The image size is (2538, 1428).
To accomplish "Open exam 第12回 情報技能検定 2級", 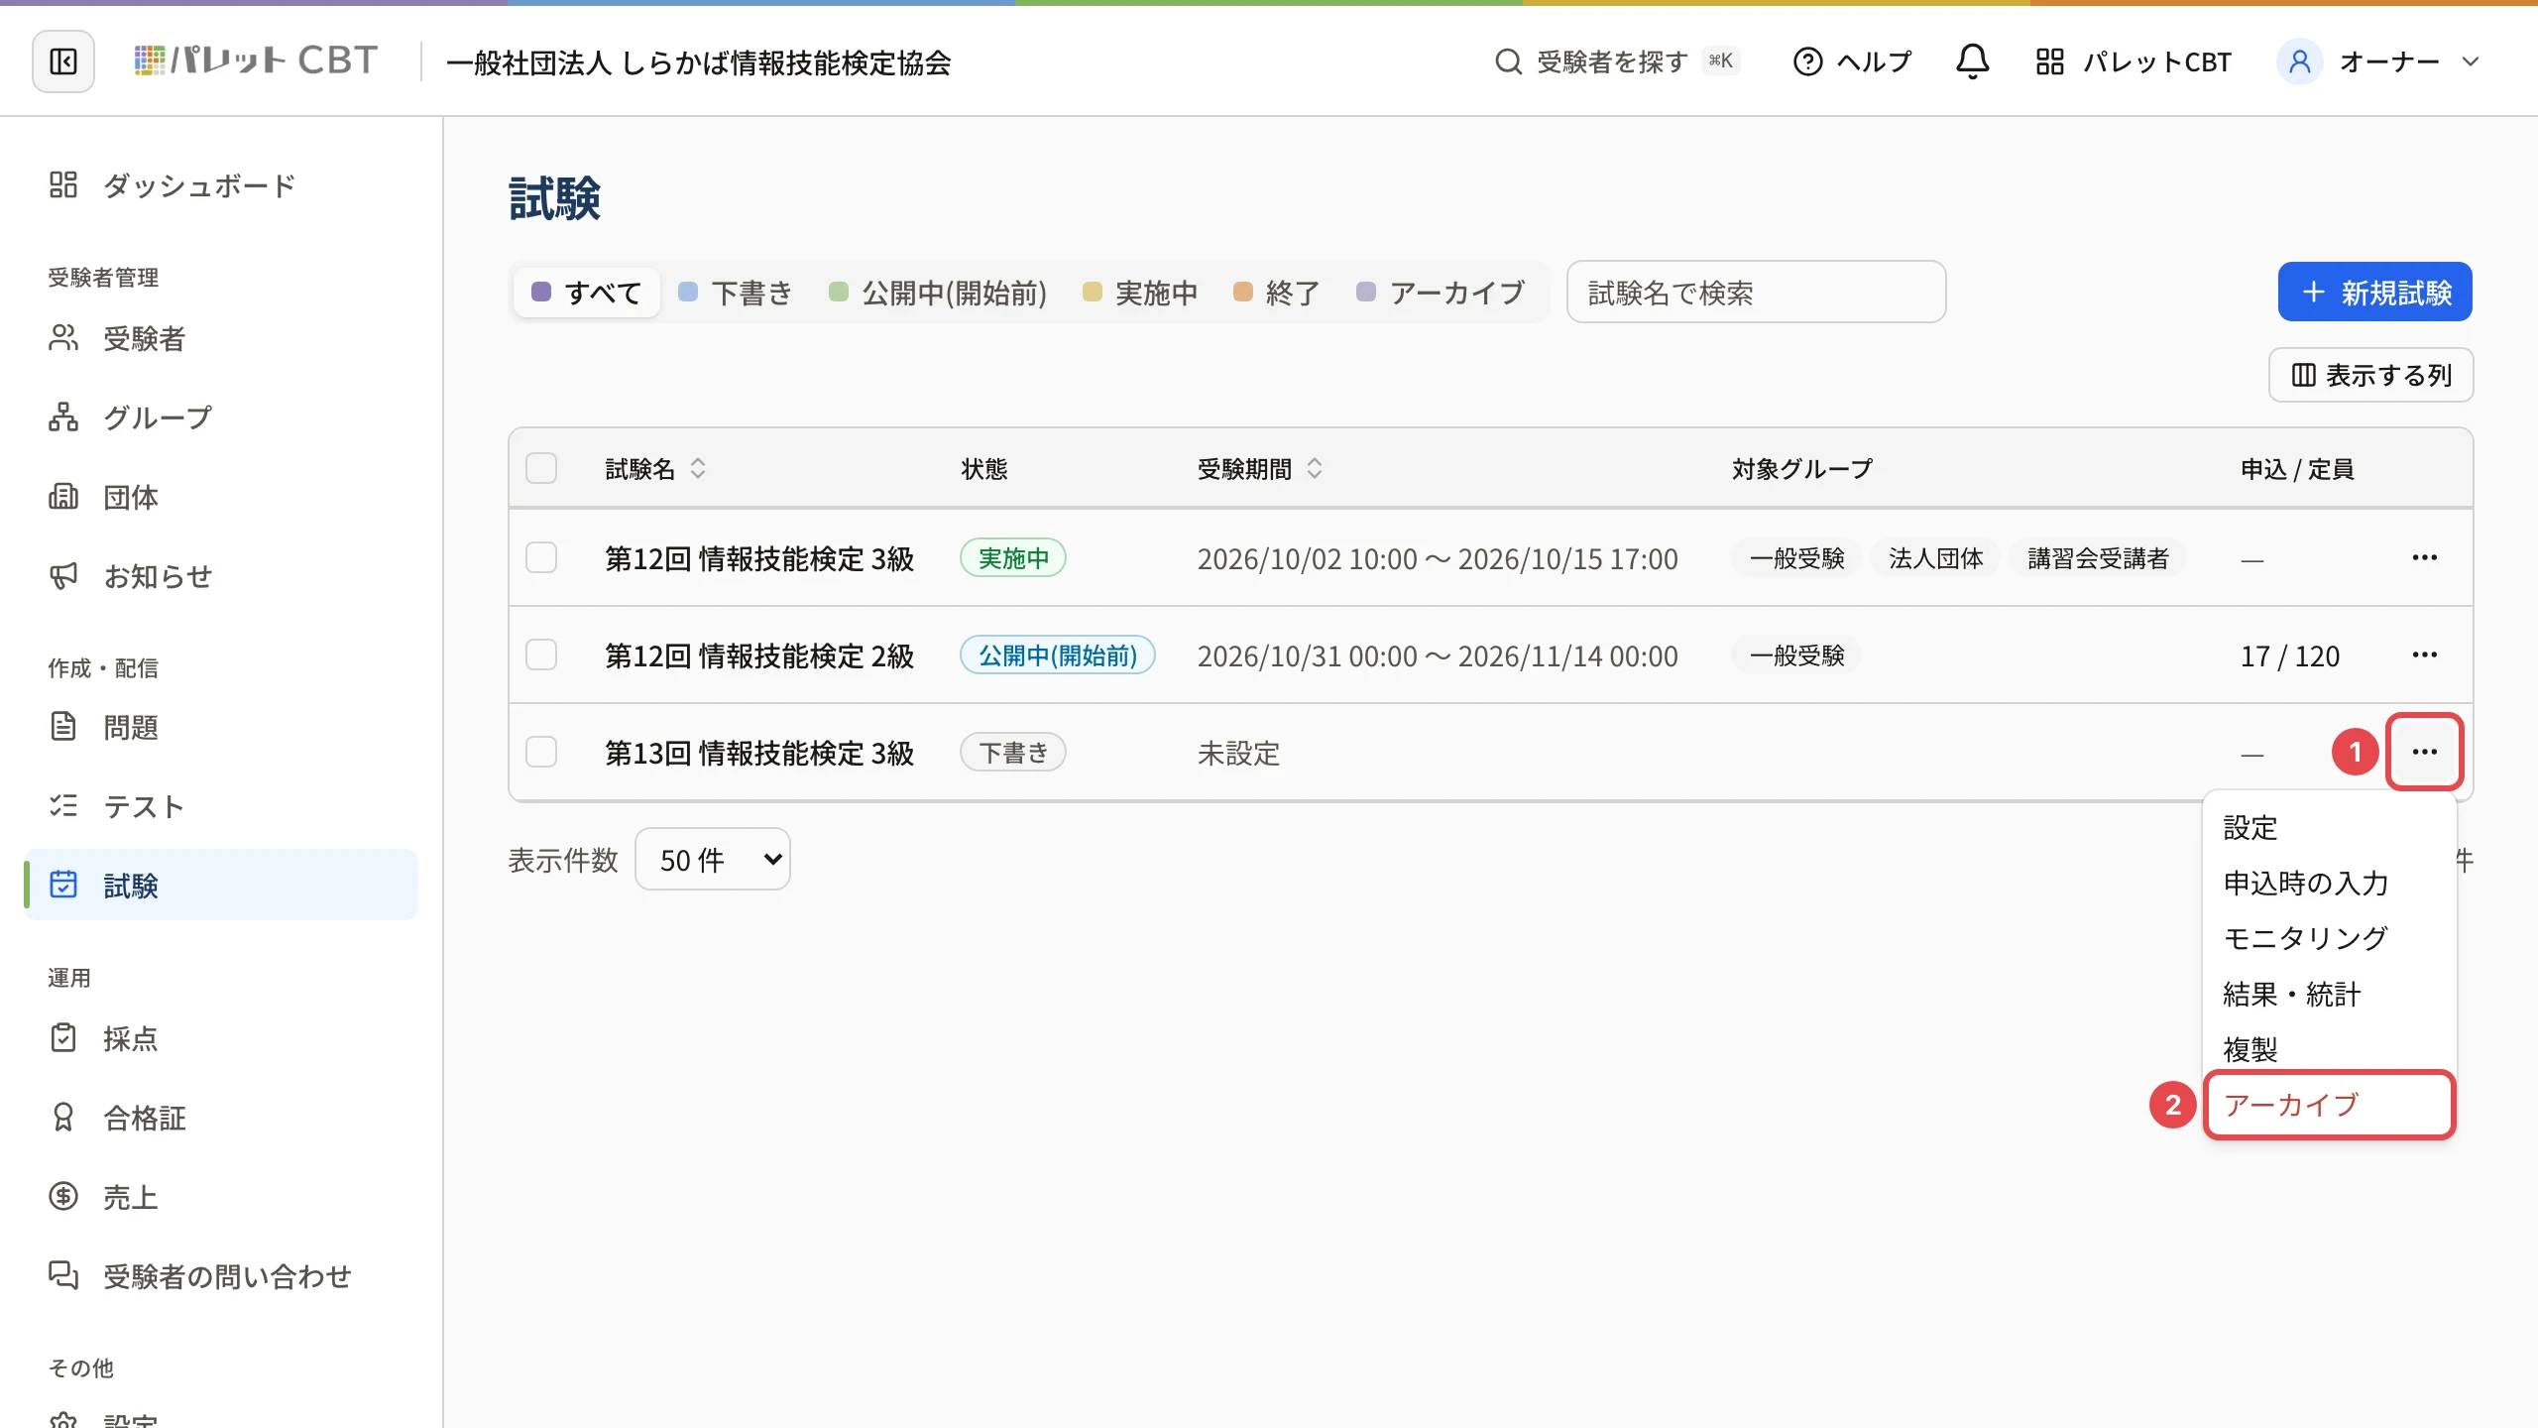I will click(x=759, y=655).
